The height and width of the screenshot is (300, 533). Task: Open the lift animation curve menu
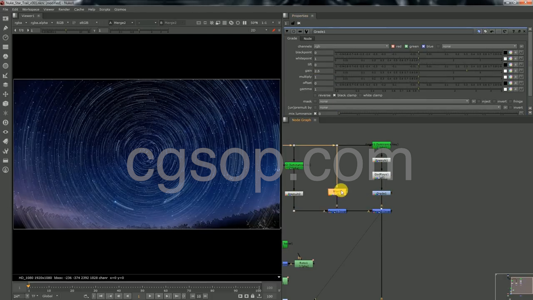click(x=521, y=65)
